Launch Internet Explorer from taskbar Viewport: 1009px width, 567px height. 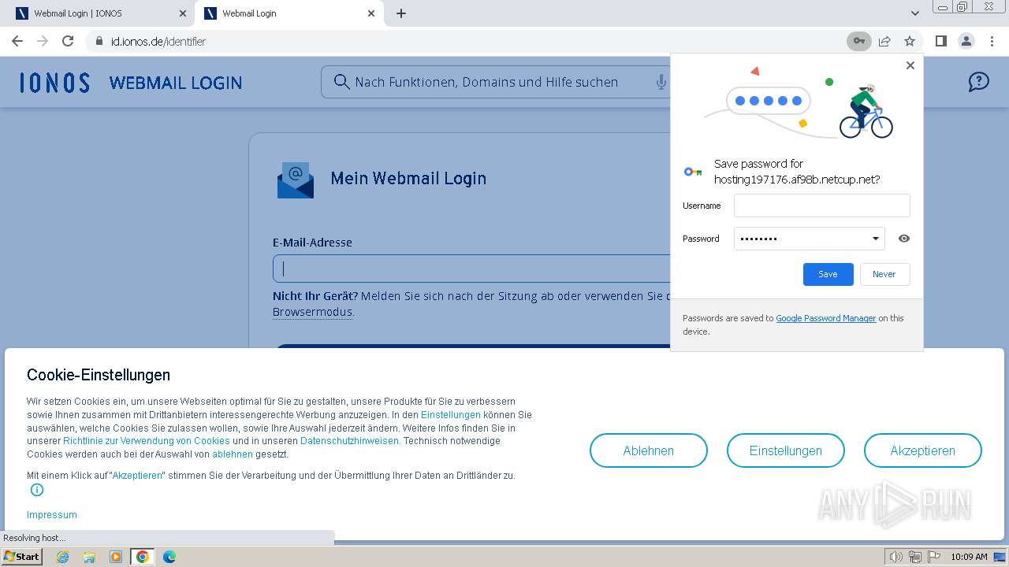click(62, 557)
